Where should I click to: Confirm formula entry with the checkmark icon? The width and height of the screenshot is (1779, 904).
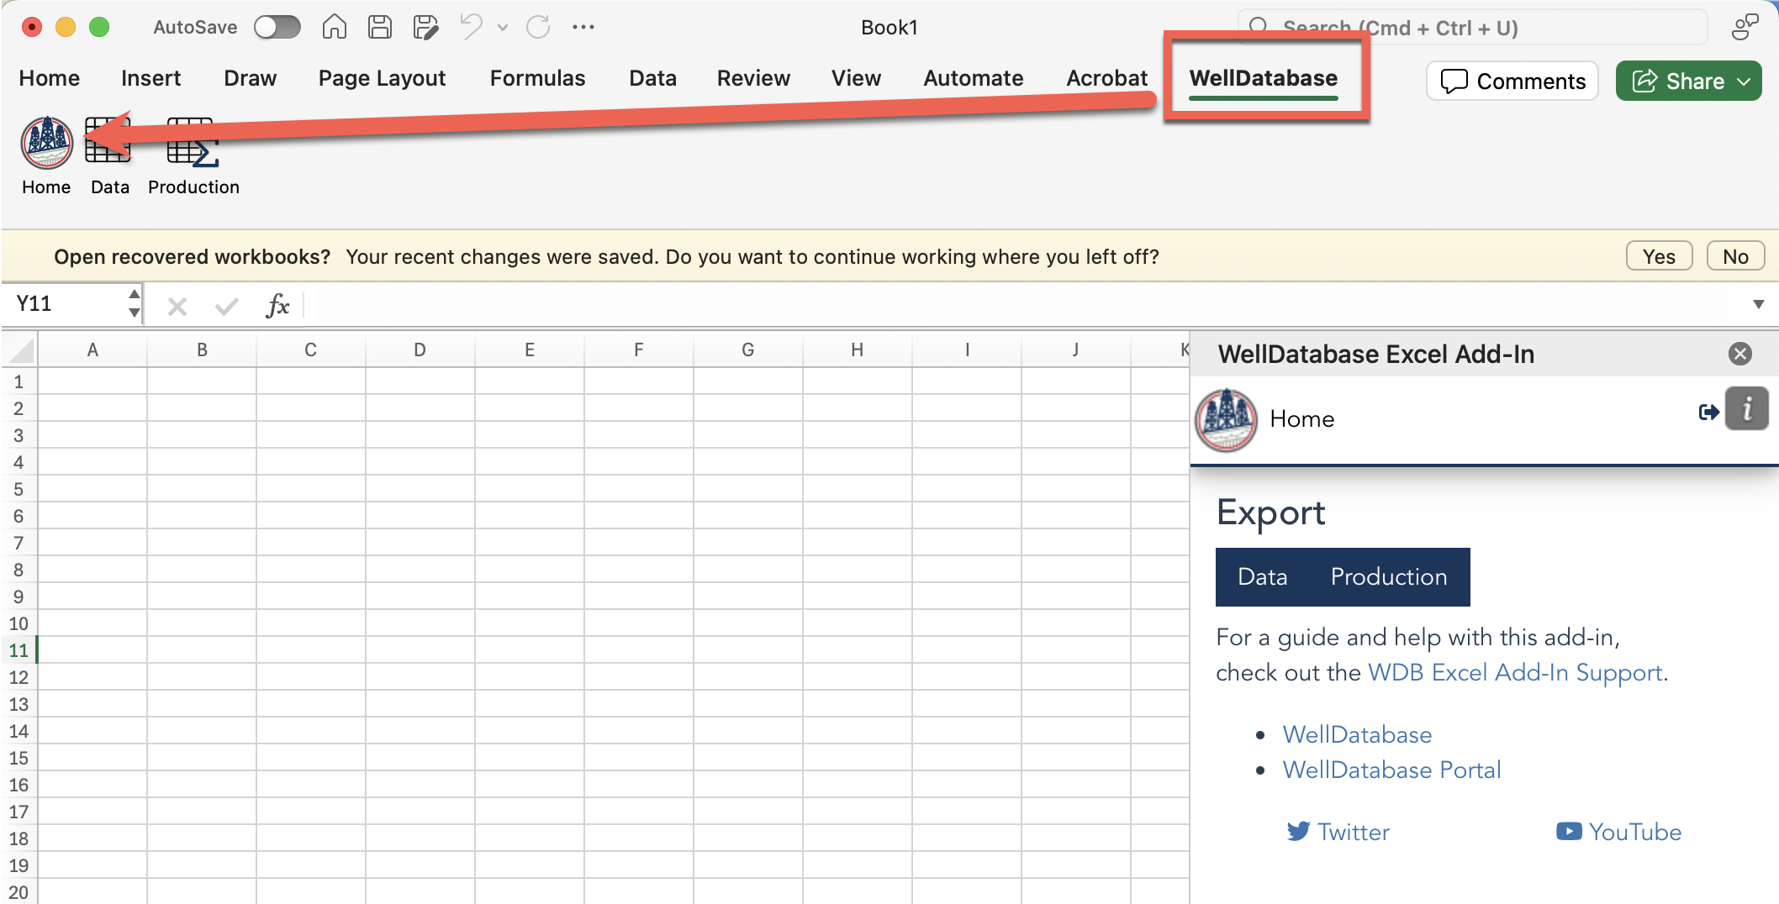[x=226, y=307]
